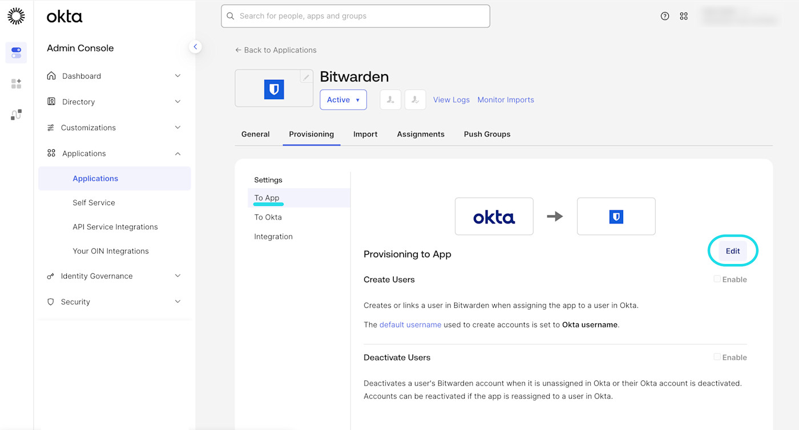Viewport: 799px width, 430px height.
Task: Click the Admin Console heading
Action: click(80, 48)
